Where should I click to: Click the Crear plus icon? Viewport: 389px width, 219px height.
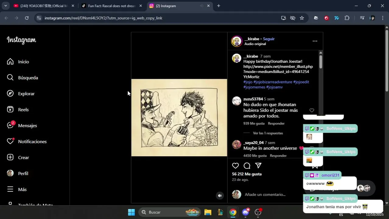(10, 158)
